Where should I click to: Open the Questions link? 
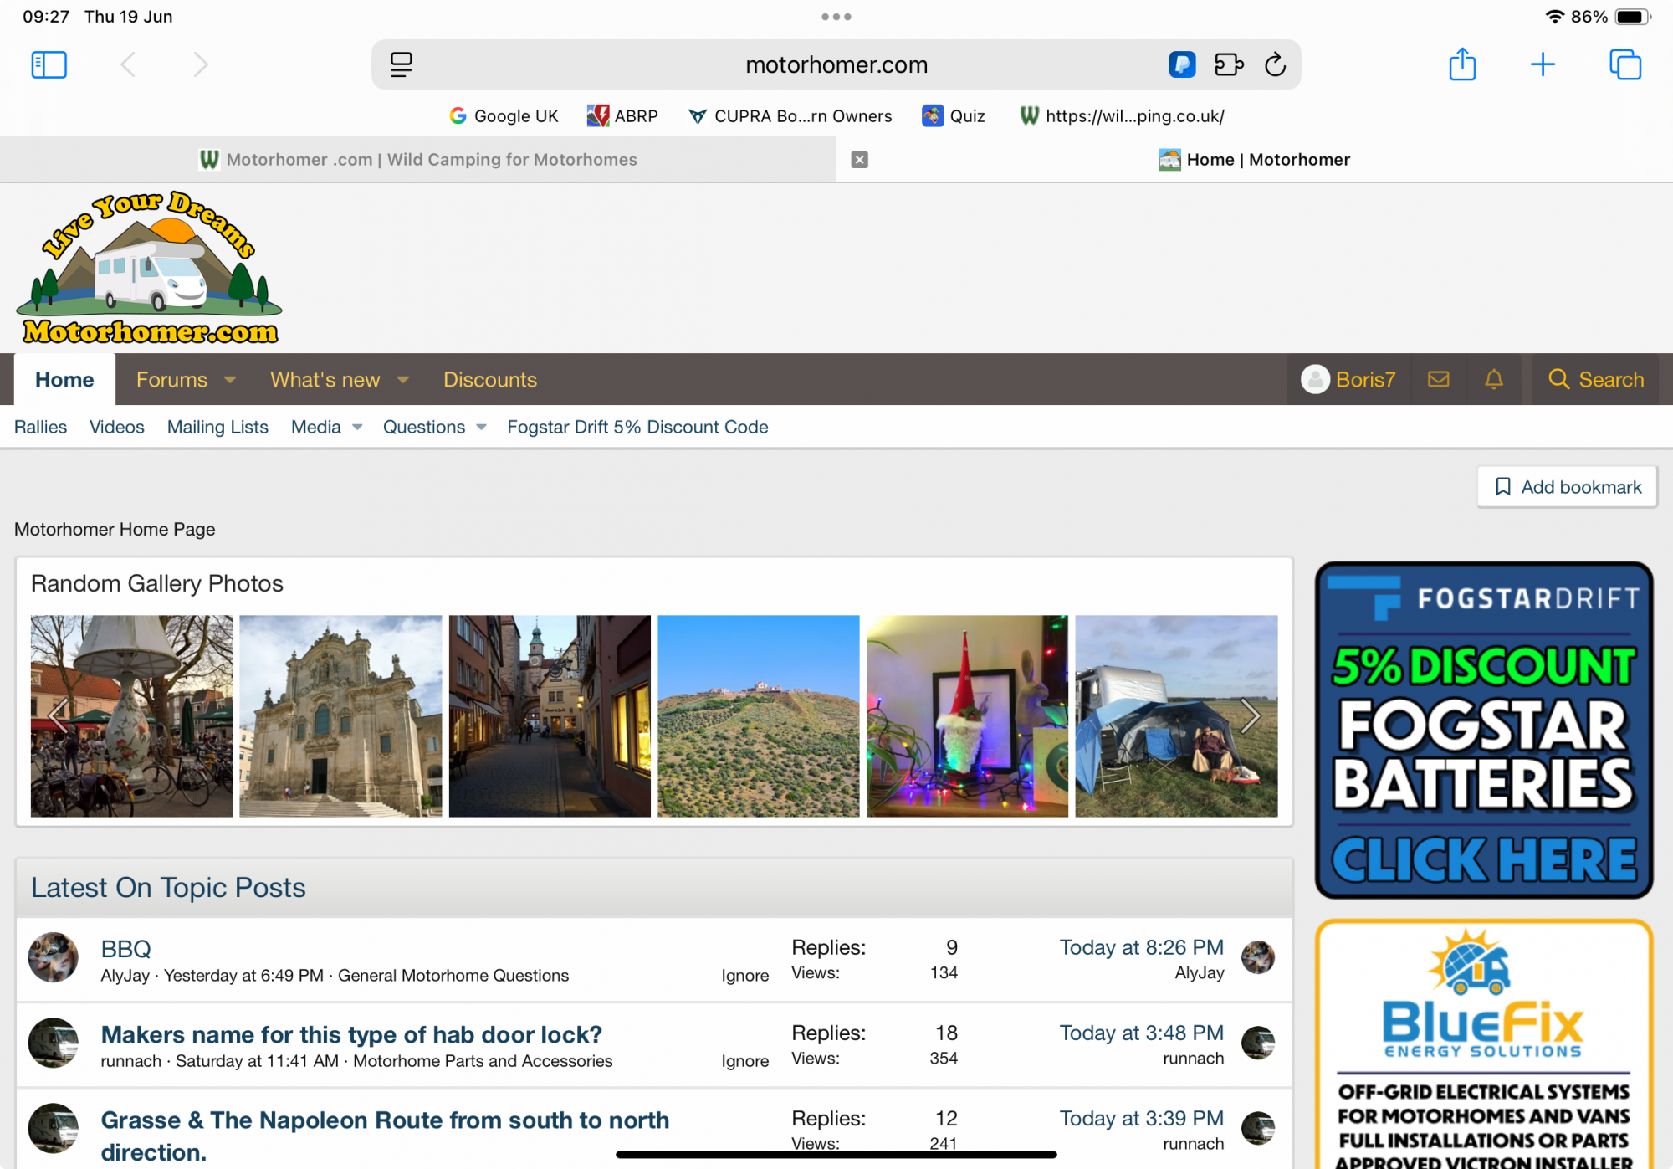(x=424, y=427)
